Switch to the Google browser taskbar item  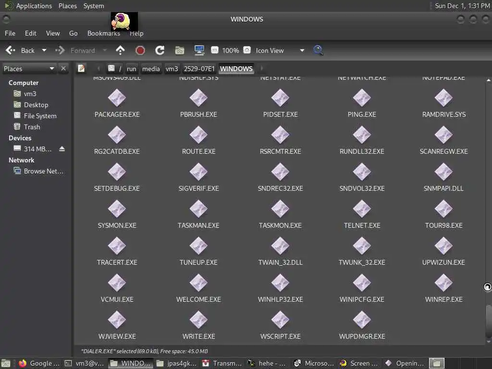[x=39, y=363]
